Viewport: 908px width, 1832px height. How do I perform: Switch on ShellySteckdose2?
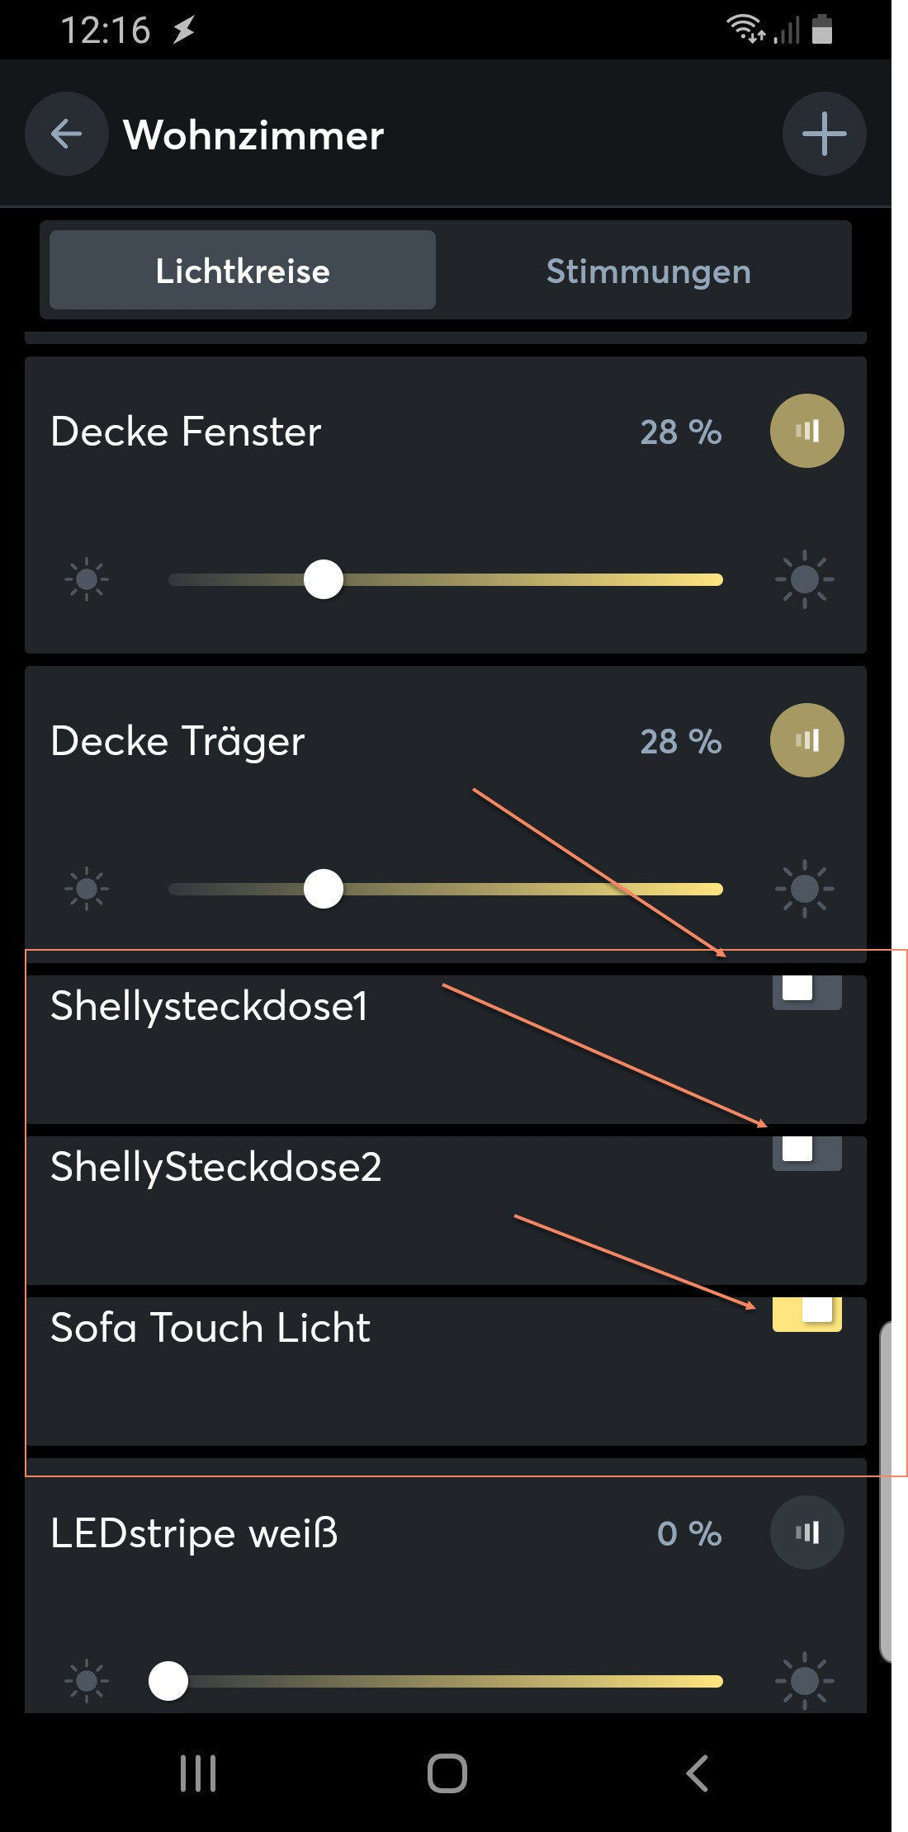click(806, 1151)
